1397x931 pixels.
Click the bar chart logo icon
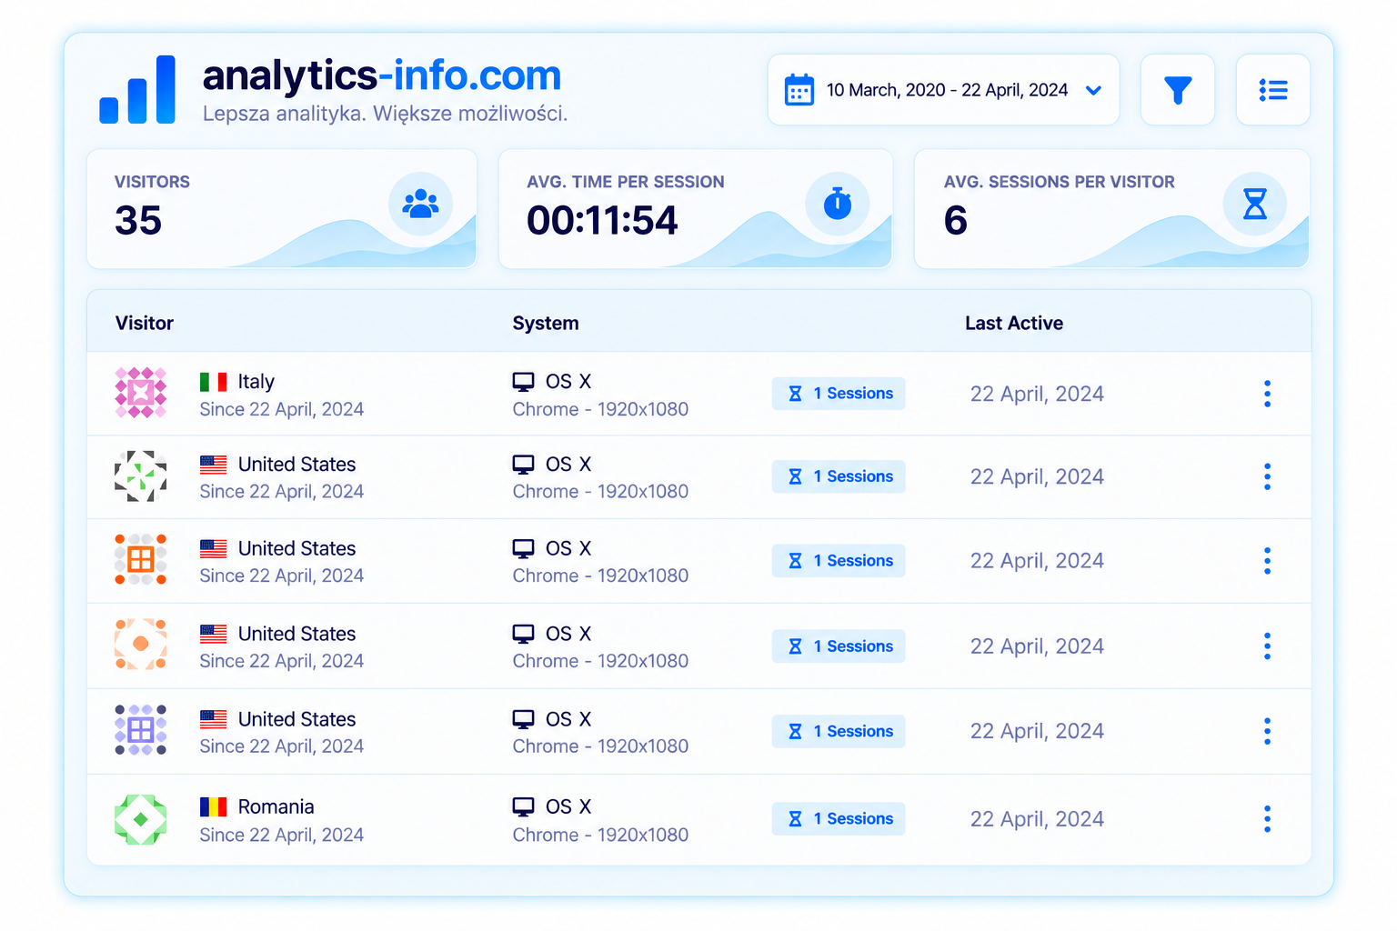pyautogui.click(x=137, y=89)
